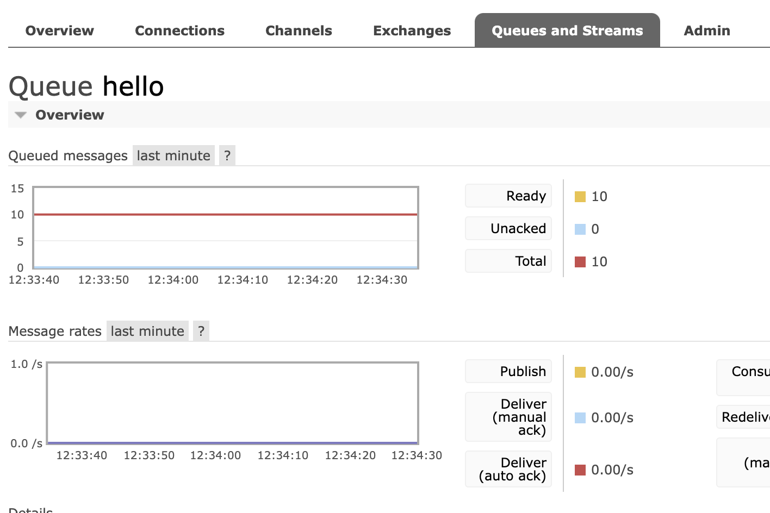Viewport: 770px width, 513px height.
Task: Click the Publish legend label
Action: tap(508, 371)
